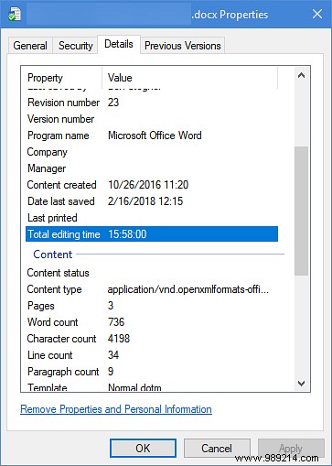Select the Manager property row
332x466 pixels.
(x=152, y=168)
